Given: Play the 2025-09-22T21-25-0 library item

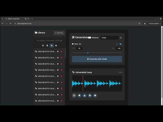Looking at the screenshot, I should coord(58,52).
